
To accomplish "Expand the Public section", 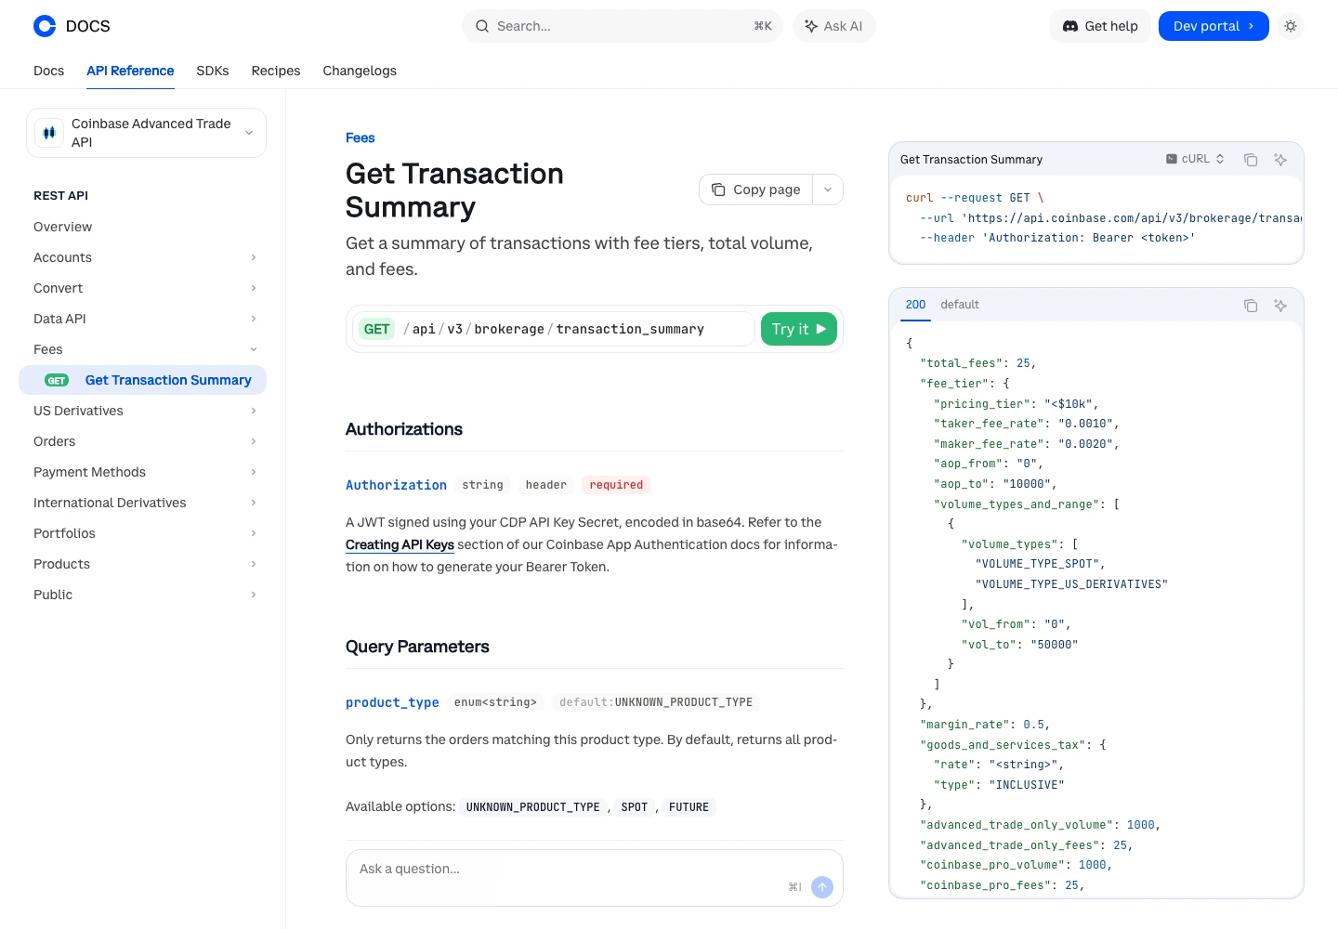I will pos(146,595).
